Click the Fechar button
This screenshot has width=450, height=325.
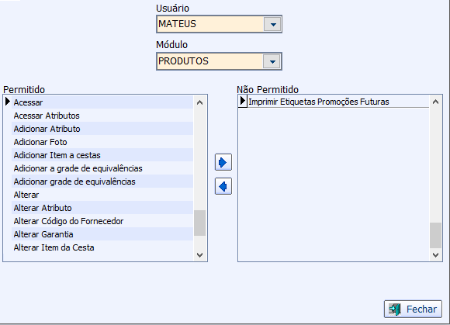(x=413, y=309)
